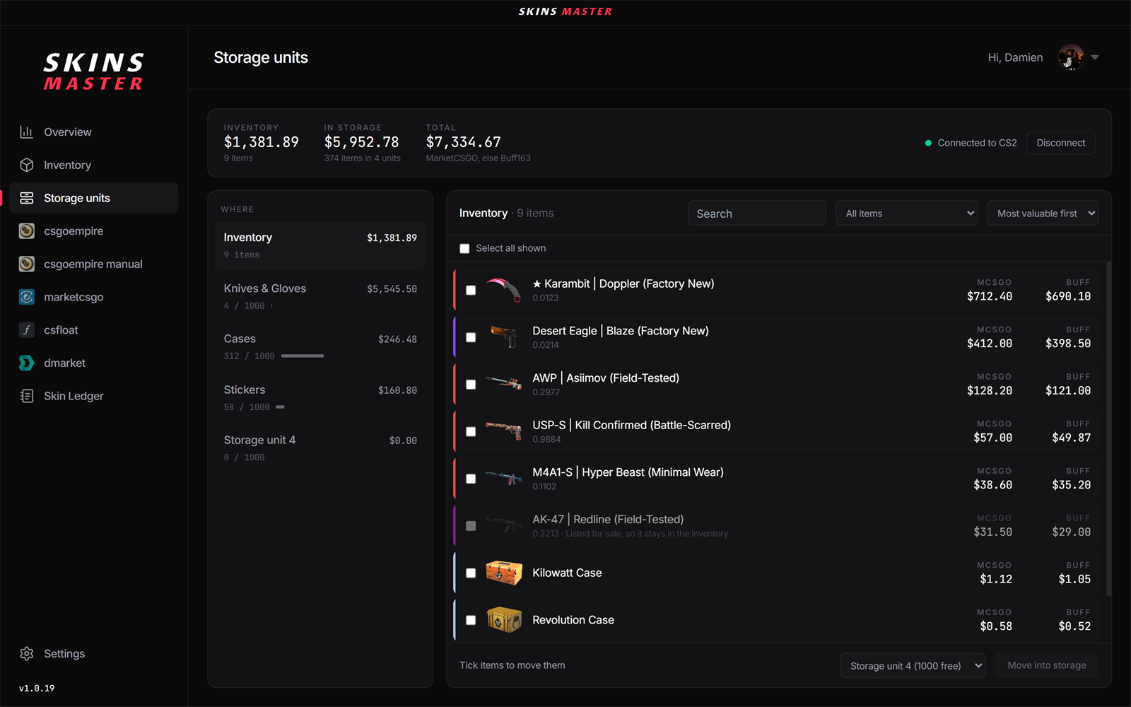Tick the AWP Asiimov checkbox
Image resolution: width=1131 pixels, height=707 pixels.
click(471, 385)
